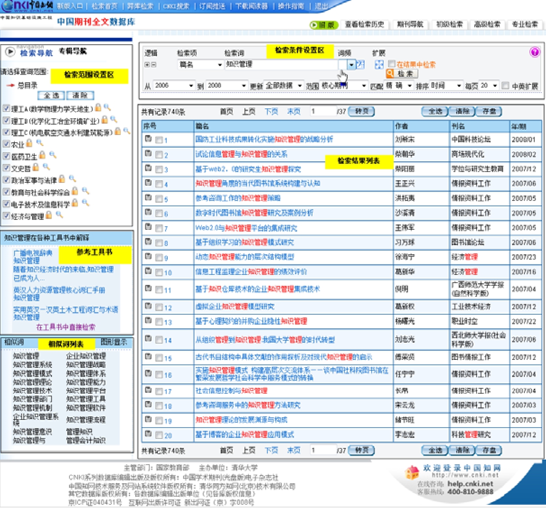The image size is (546, 517).
Task: Click the save disk icon for result 20
Action: tap(148, 434)
